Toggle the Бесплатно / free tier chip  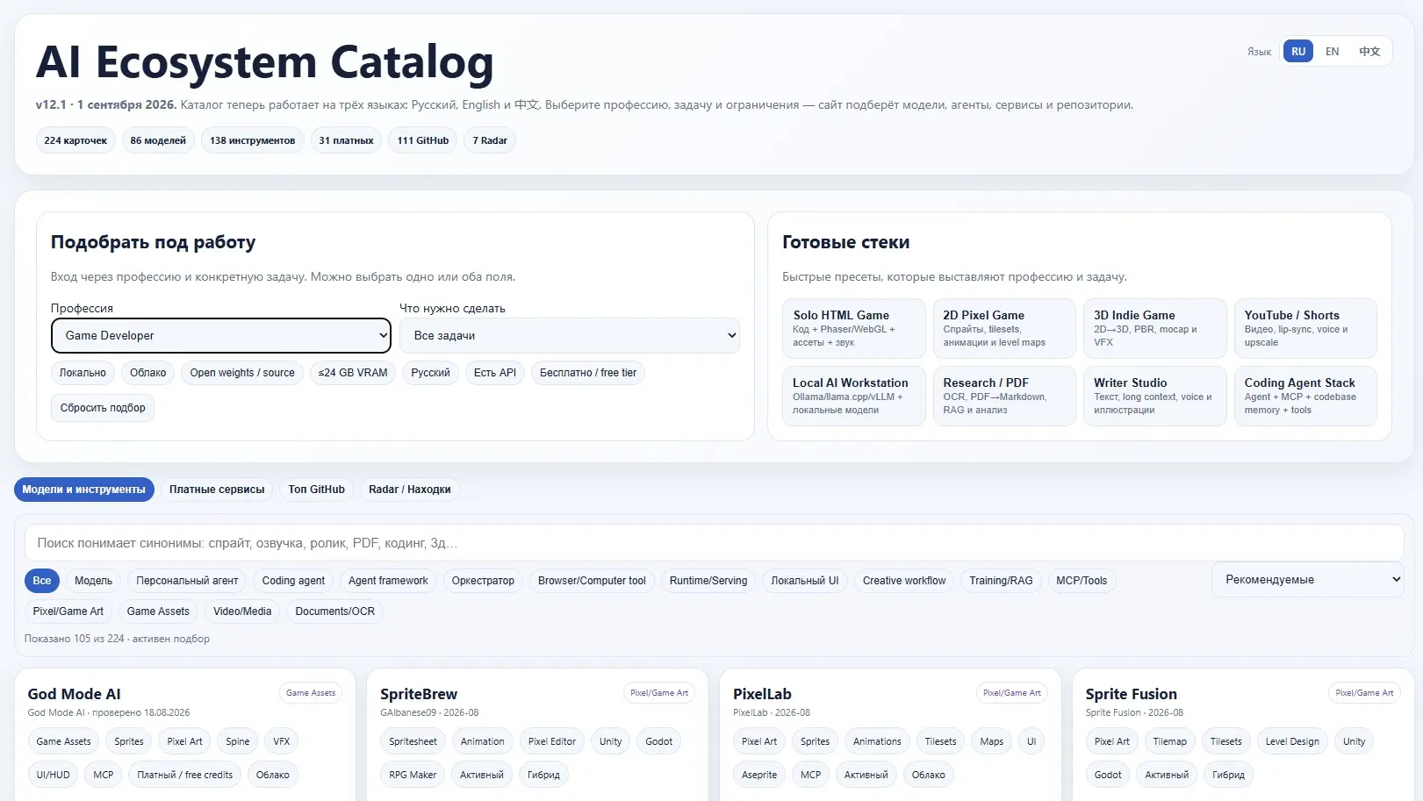coord(588,373)
